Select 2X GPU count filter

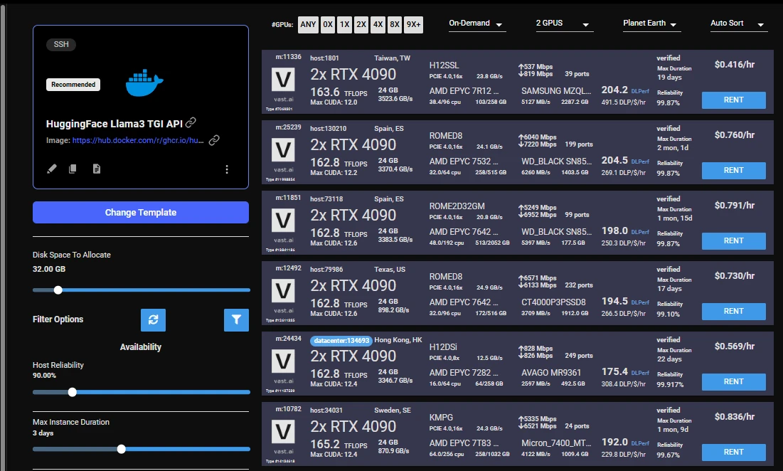click(361, 24)
